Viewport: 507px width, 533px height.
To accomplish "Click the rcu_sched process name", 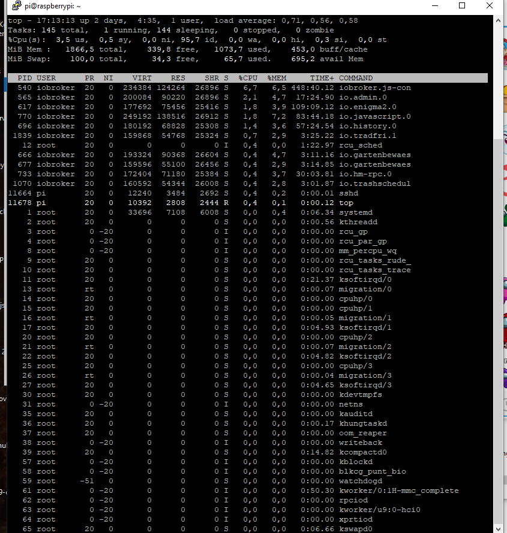I will 361,145.
